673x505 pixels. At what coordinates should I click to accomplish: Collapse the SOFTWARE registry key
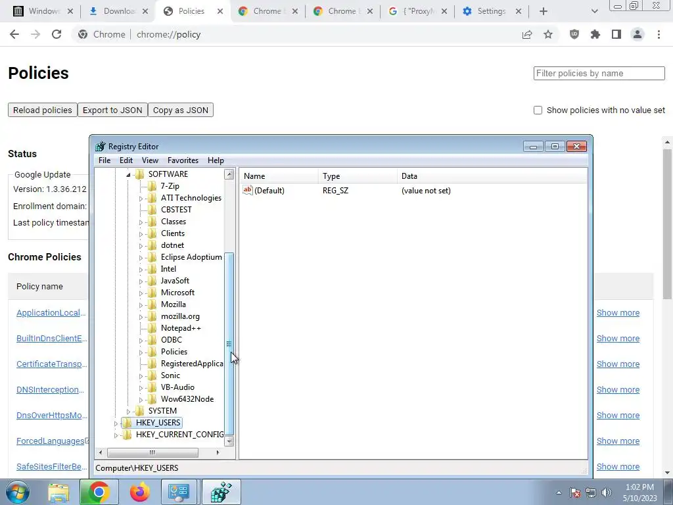click(128, 174)
